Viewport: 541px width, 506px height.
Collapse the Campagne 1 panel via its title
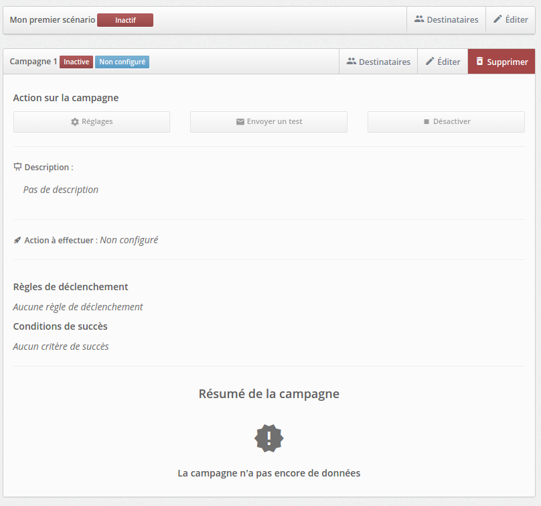tap(33, 62)
